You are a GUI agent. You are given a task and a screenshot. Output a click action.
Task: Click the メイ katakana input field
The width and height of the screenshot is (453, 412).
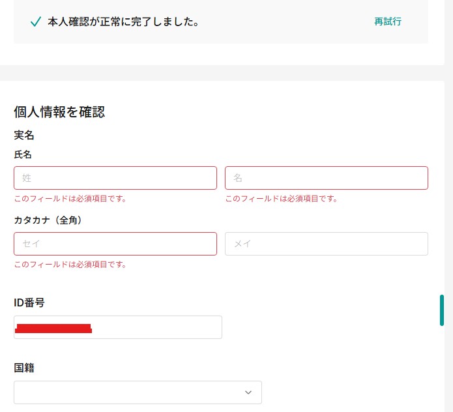[x=327, y=244]
